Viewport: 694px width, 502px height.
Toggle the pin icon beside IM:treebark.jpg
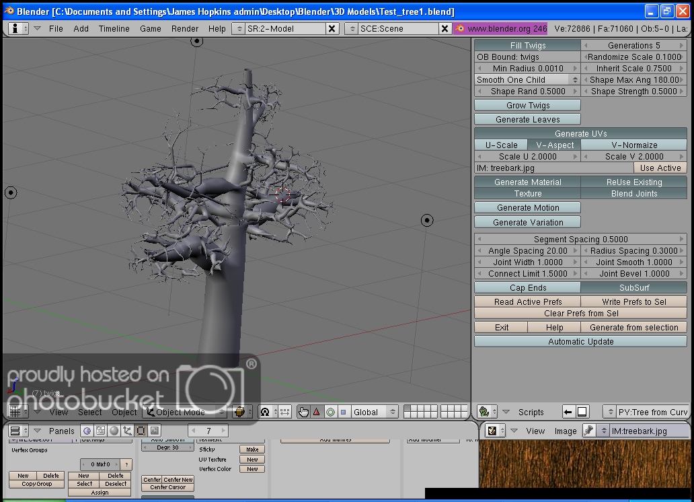click(588, 431)
